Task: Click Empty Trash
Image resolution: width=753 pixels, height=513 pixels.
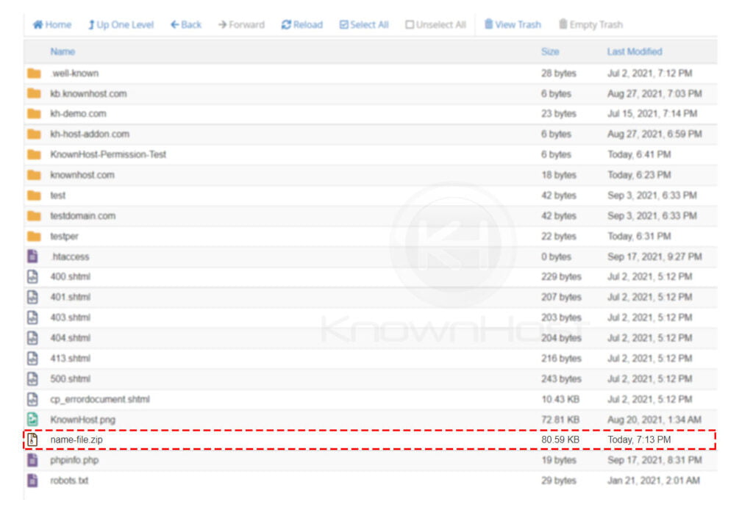Action: click(590, 24)
